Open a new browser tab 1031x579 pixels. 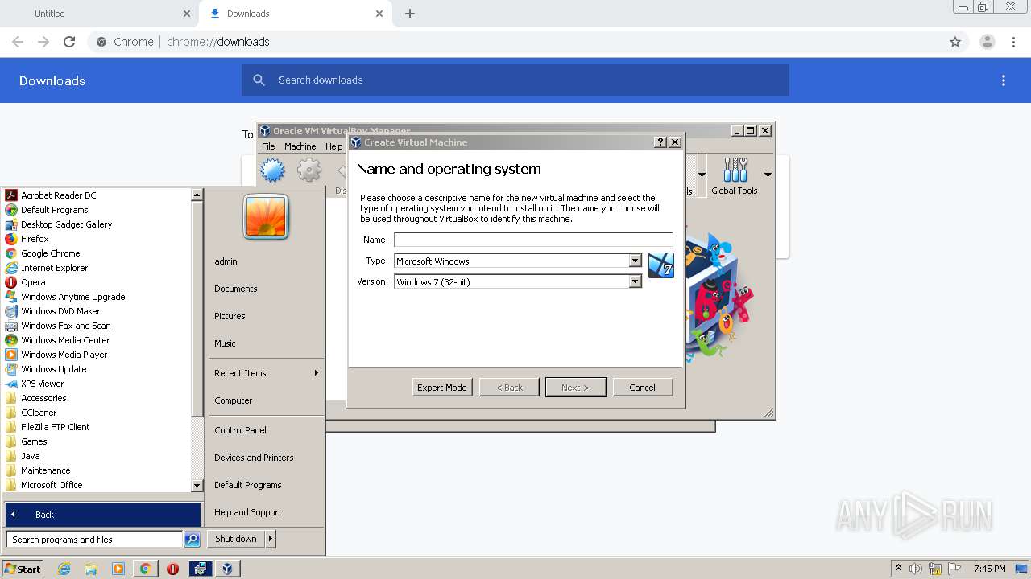click(410, 14)
